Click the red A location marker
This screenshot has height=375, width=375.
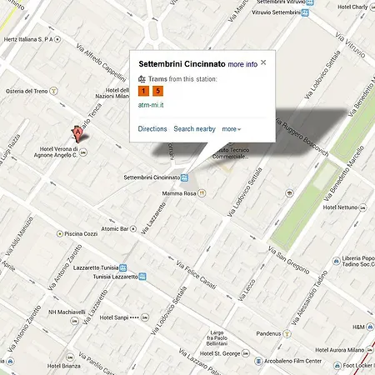77,134
